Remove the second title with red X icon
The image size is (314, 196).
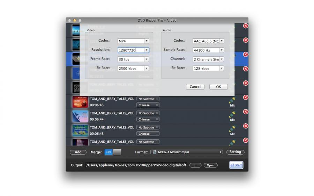pos(246,40)
